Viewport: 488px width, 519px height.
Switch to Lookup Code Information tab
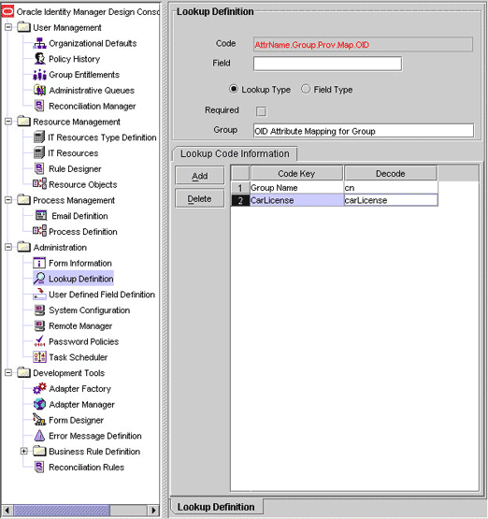click(235, 154)
